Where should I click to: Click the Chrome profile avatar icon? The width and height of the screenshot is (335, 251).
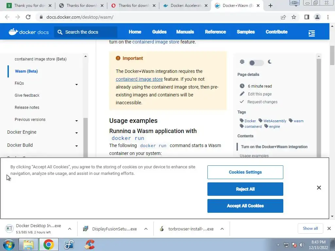[317, 17]
